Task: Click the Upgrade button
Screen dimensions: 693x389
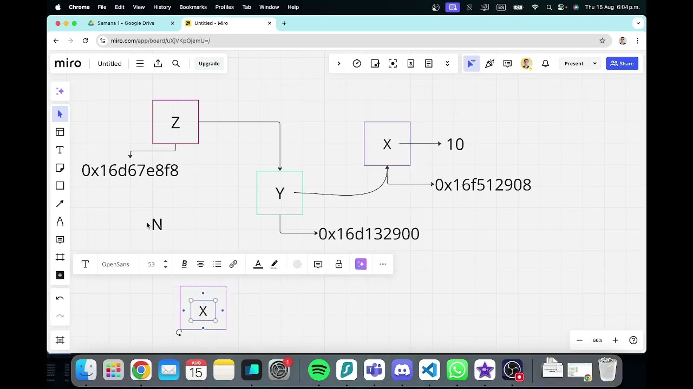Action: (x=209, y=64)
